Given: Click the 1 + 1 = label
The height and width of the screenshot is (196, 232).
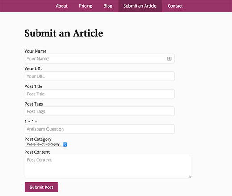Looking at the screenshot, I should point(31,122).
